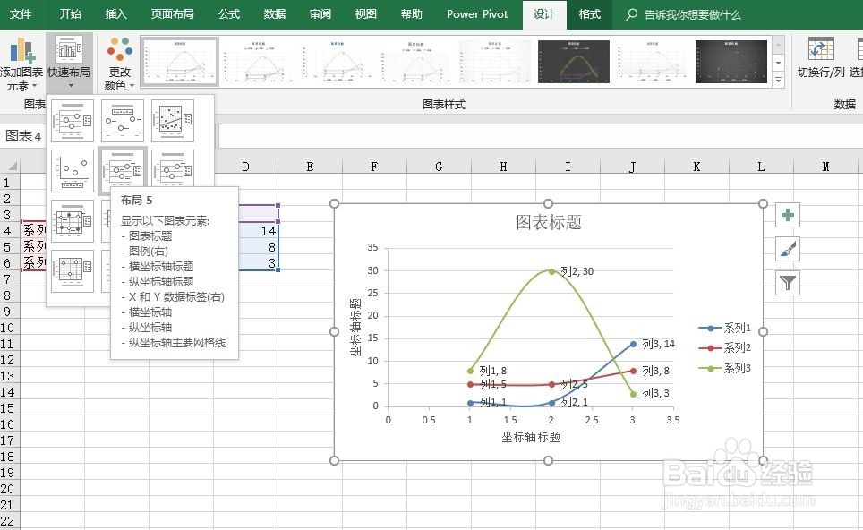Click the Chart Elements plus button
This screenshot has width=863, height=530.
pos(788,215)
